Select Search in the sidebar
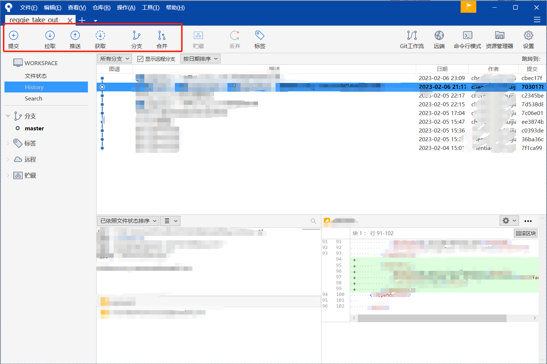 (34, 98)
